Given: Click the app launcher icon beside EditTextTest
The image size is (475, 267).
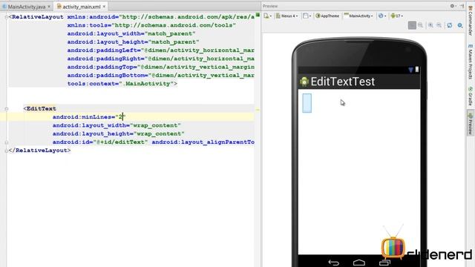Looking at the screenshot, I should 304,82.
